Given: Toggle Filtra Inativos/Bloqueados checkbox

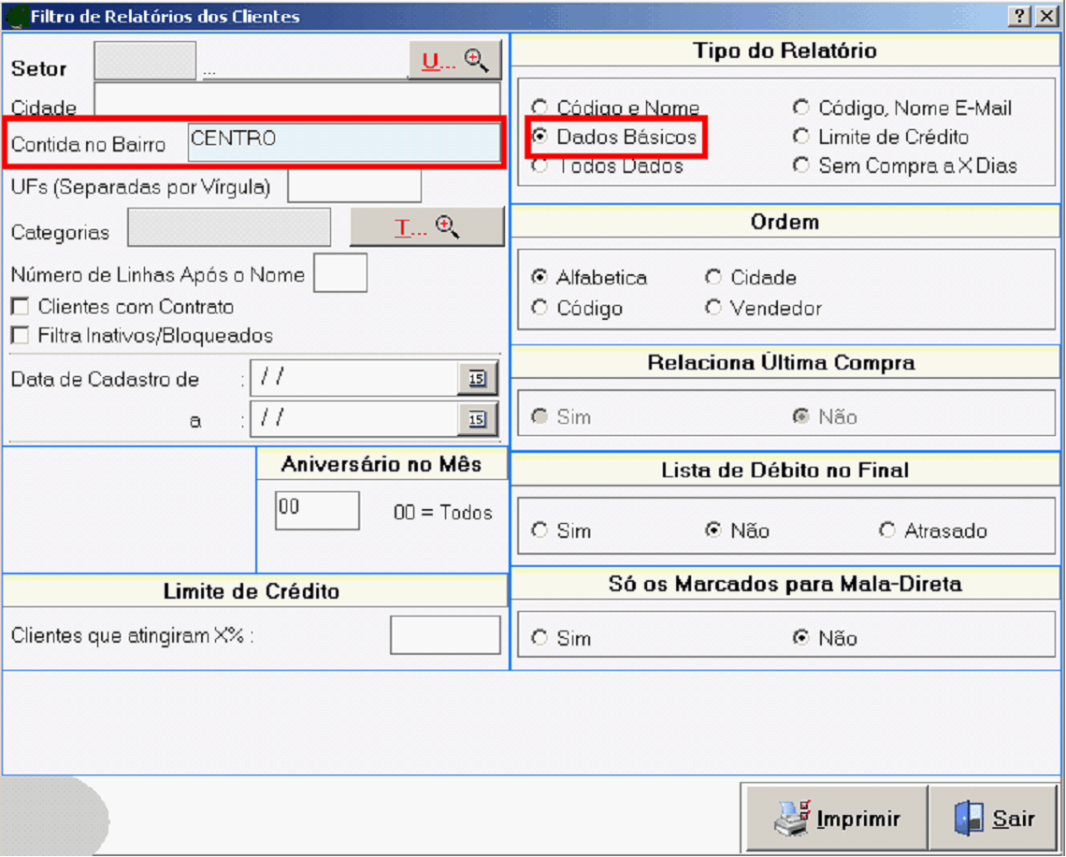Looking at the screenshot, I should point(19,335).
